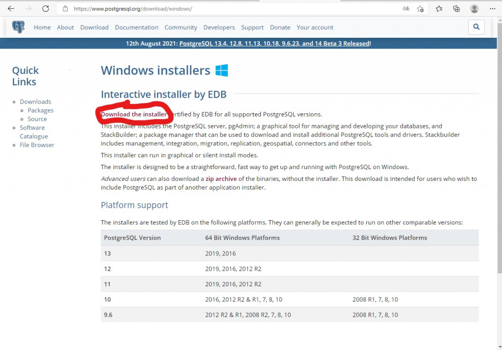Image resolution: width=502 pixels, height=350 pixels.
Task: Open Downloads in Quick Links
Action: (x=35, y=101)
